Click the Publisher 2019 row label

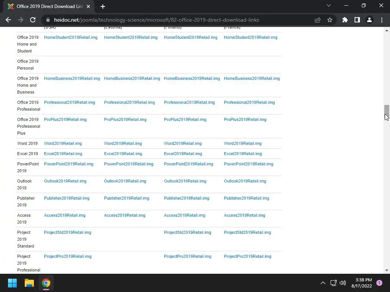[26, 202]
